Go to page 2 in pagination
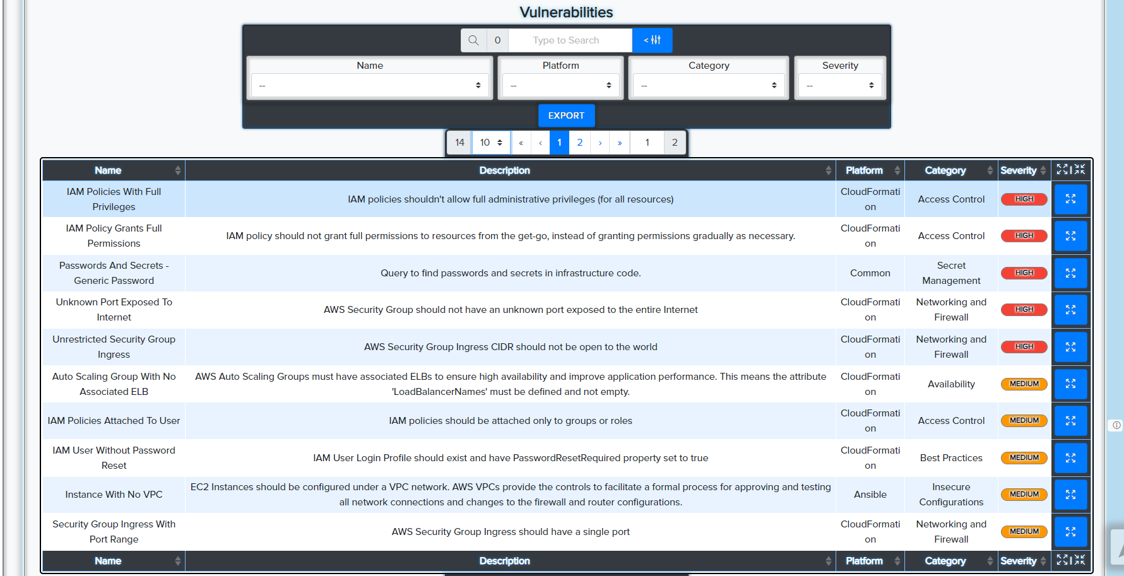Screen dimensions: 1124x576 point(580,143)
